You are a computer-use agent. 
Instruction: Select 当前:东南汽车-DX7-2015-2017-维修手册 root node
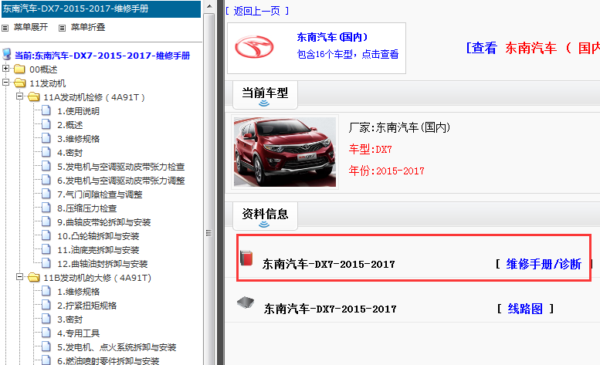[102, 56]
